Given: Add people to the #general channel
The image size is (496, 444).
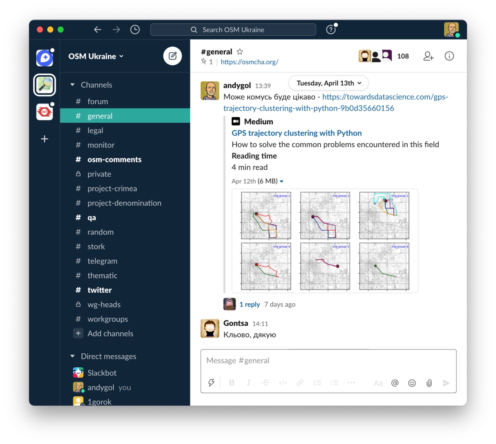Looking at the screenshot, I should coord(428,56).
